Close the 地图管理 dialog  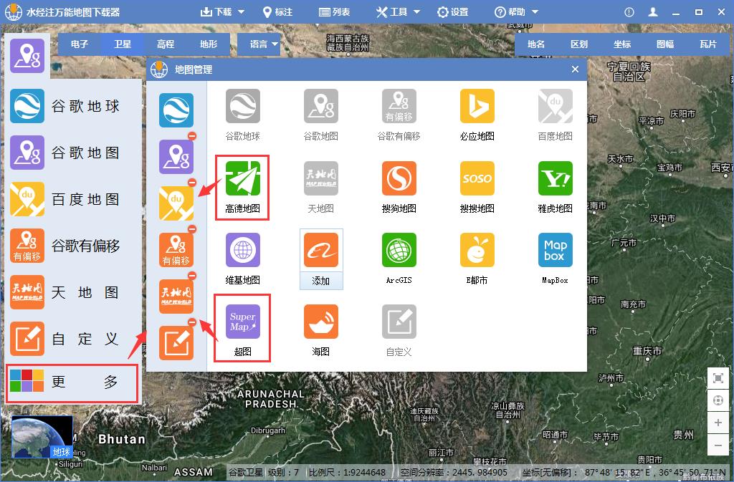tap(576, 69)
